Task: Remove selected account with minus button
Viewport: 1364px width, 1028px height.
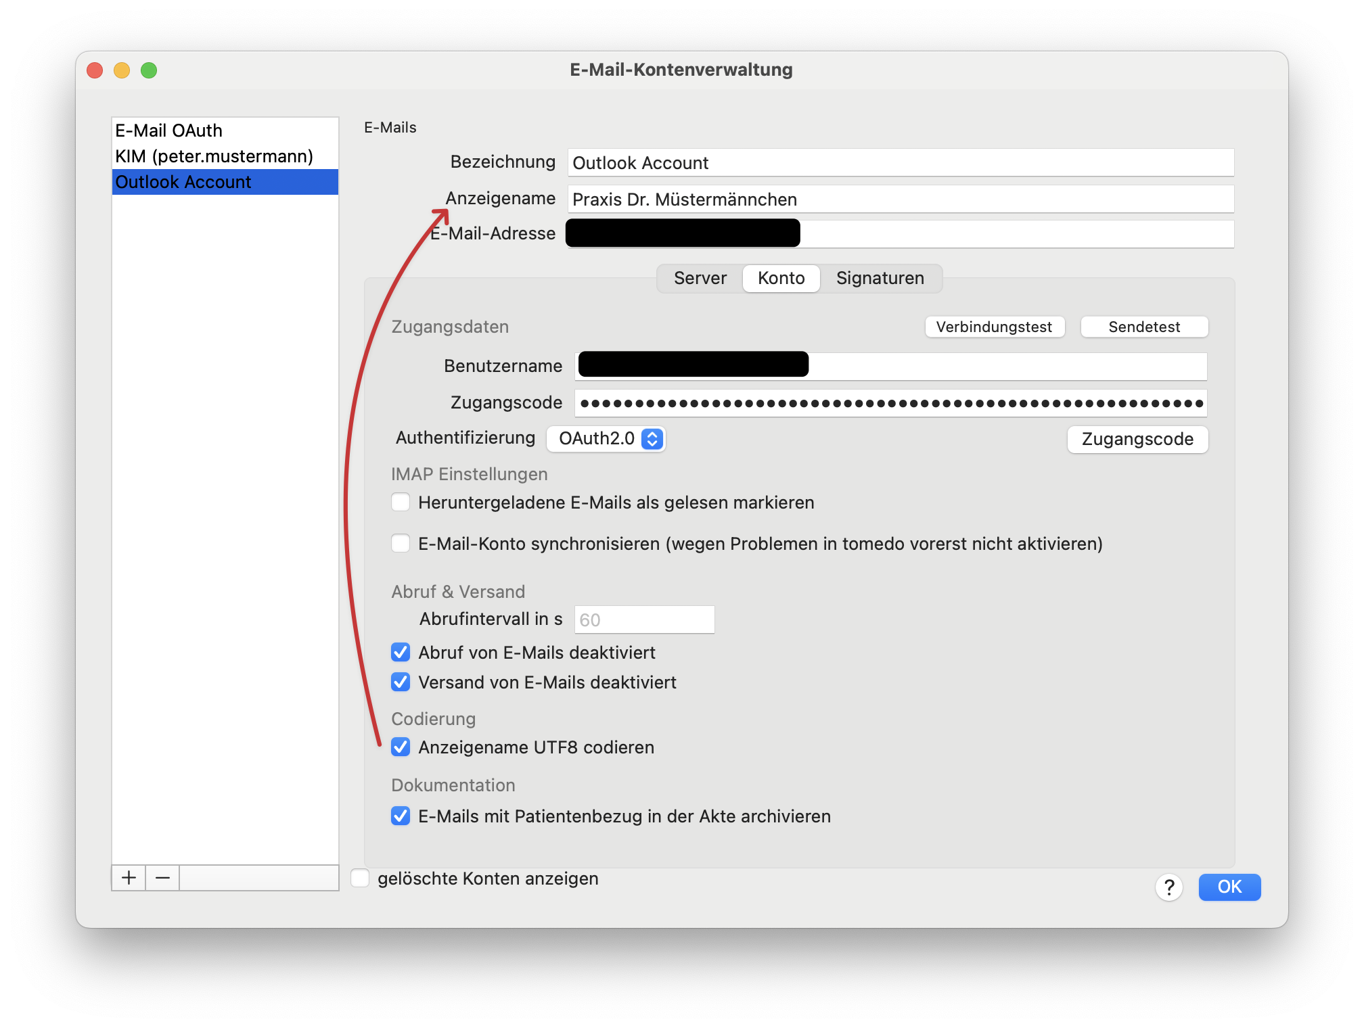Action: [162, 878]
